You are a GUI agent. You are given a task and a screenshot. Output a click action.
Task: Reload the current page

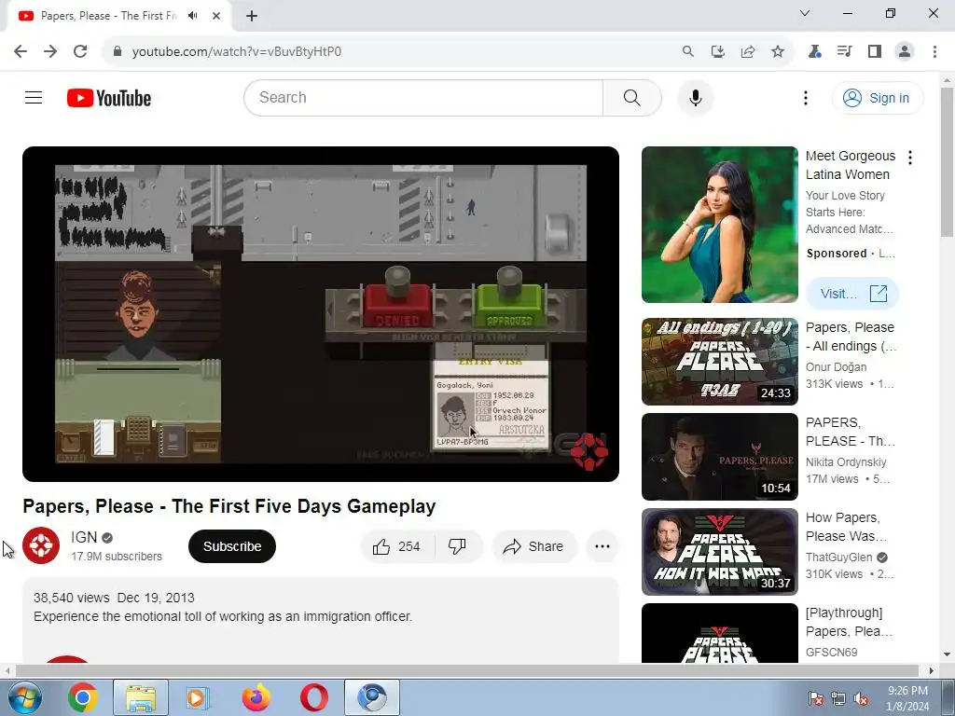click(x=80, y=51)
